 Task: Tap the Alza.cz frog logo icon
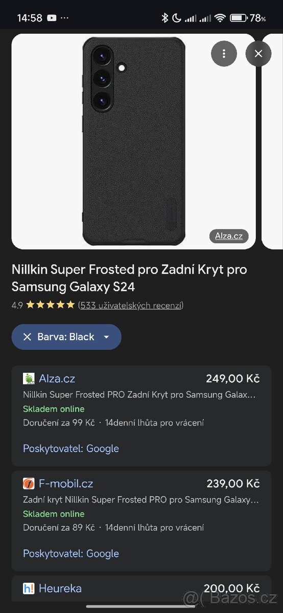pyautogui.click(x=29, y=379)
